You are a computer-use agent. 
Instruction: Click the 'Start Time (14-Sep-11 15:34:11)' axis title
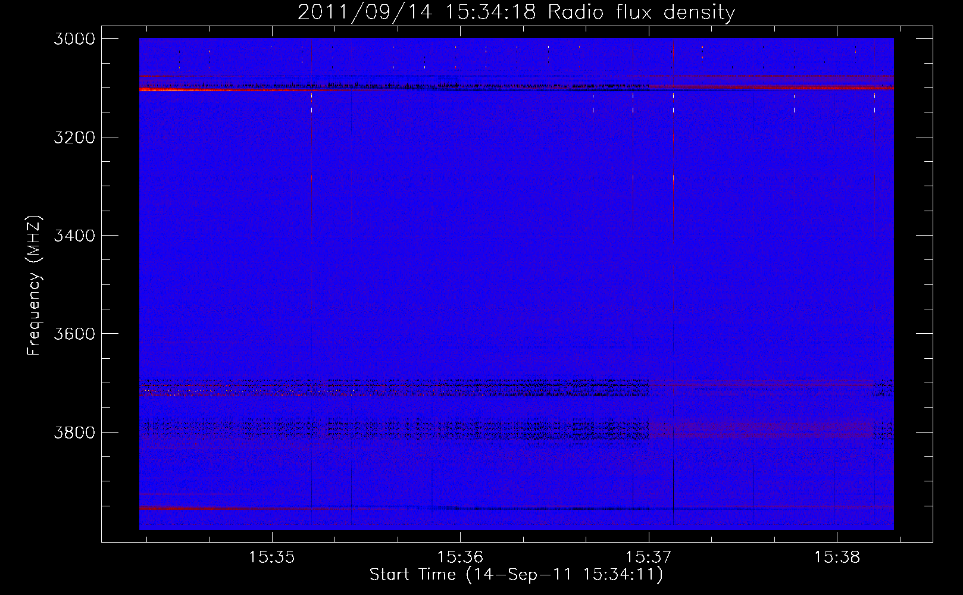tap(516, 575)
